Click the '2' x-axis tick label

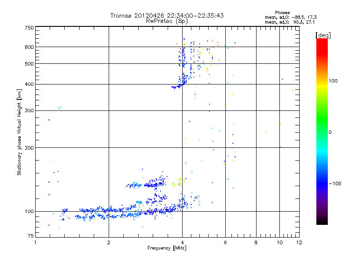point(109,242)
